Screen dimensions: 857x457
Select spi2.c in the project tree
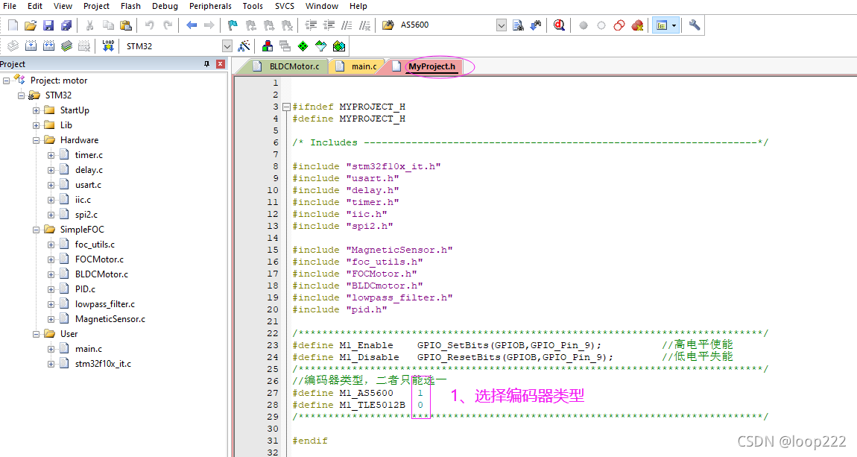pos(86,215)
